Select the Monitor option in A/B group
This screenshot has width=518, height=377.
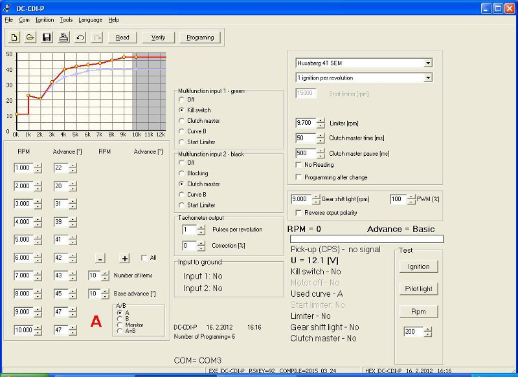point(118,325)
